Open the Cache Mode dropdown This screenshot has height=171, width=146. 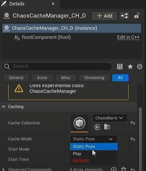(x=93, y=139)
